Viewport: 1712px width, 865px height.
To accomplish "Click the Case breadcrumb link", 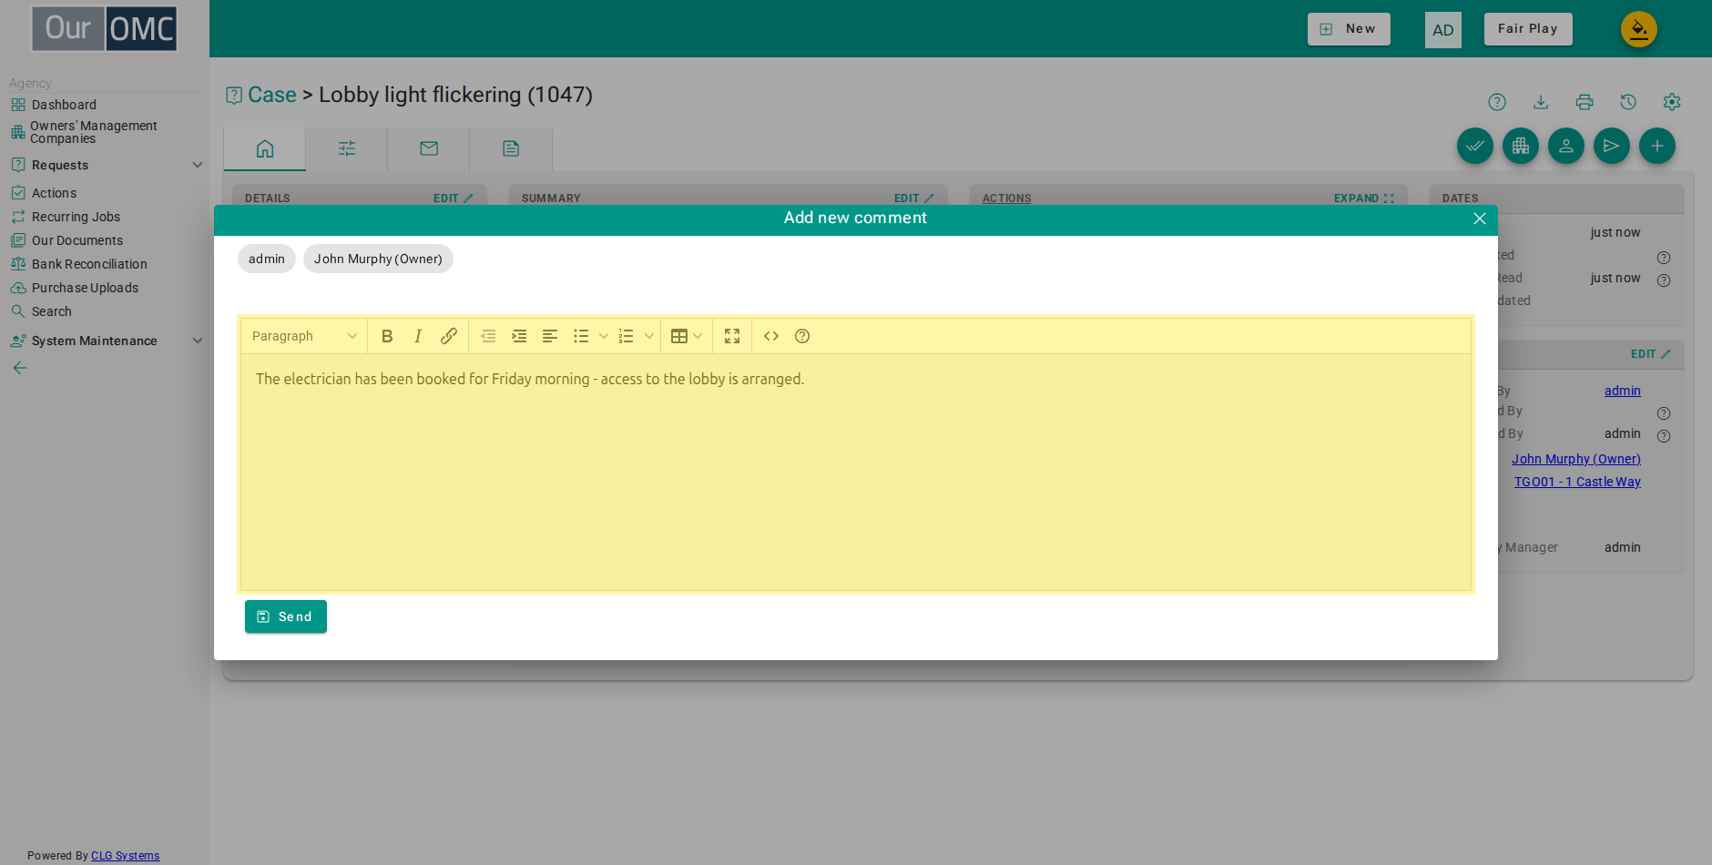I will 272,95.
